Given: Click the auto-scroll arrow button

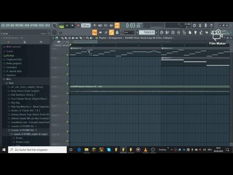Looking at the screenshot, I should point(100,32).
